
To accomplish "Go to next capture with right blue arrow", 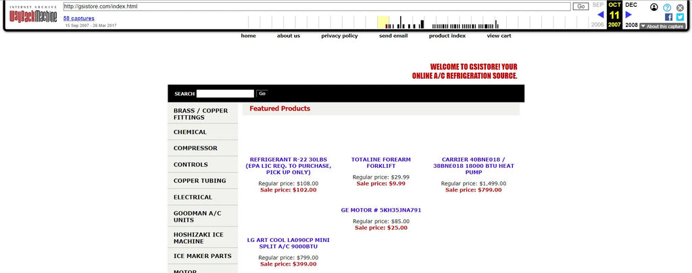I will click(628, 15).
